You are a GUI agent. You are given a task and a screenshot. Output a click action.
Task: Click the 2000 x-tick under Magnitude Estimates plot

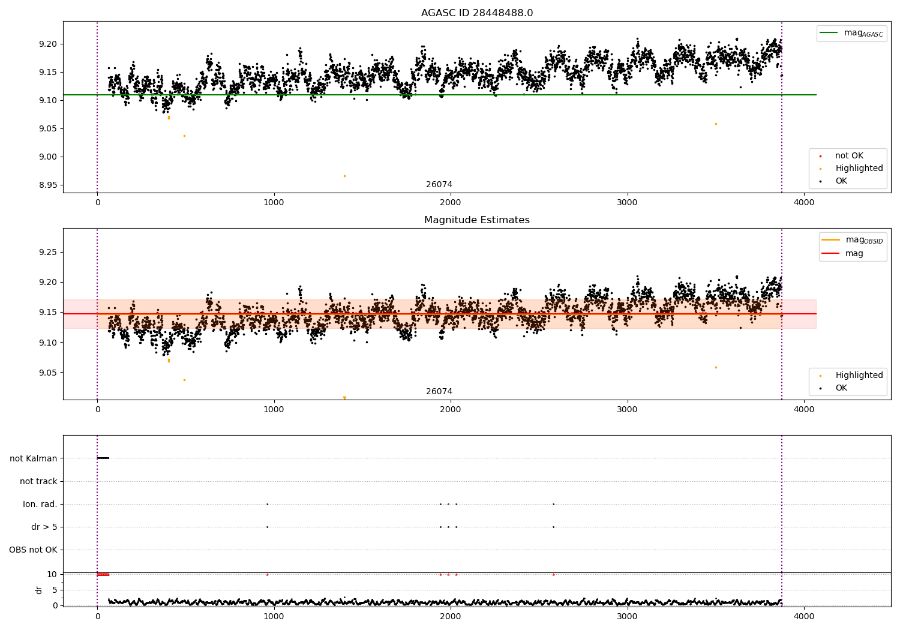[451, 409]
